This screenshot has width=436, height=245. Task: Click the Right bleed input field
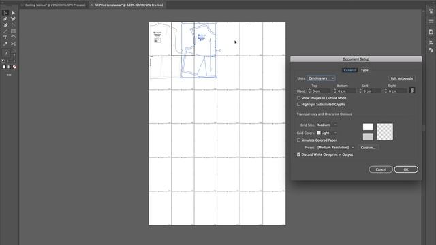click(397, 91)
